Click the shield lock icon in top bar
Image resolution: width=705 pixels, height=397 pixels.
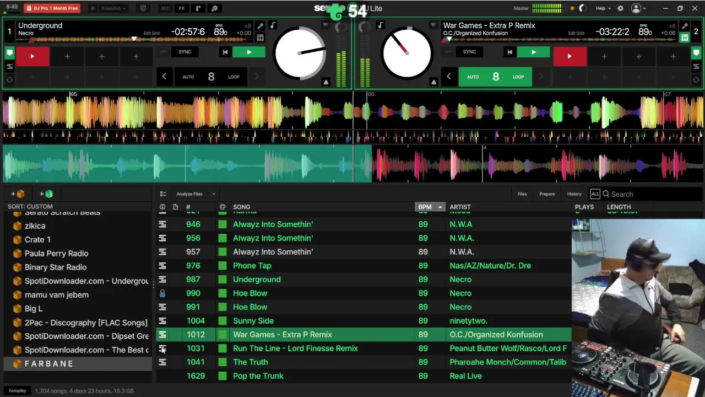pos(143,8)
